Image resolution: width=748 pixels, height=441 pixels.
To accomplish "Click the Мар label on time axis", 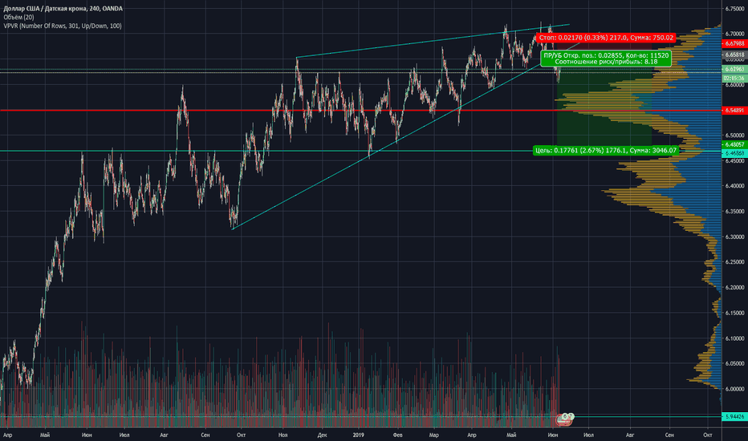I will pyautogui.click(x=433, y=435).
